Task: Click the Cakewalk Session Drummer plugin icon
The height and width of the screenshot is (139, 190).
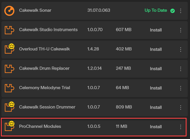Action: (9, 107)
